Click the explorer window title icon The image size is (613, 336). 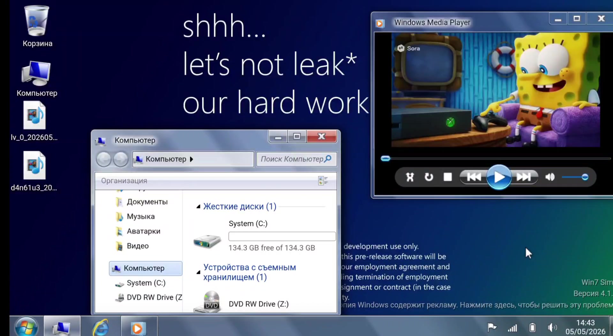(101, 141)
